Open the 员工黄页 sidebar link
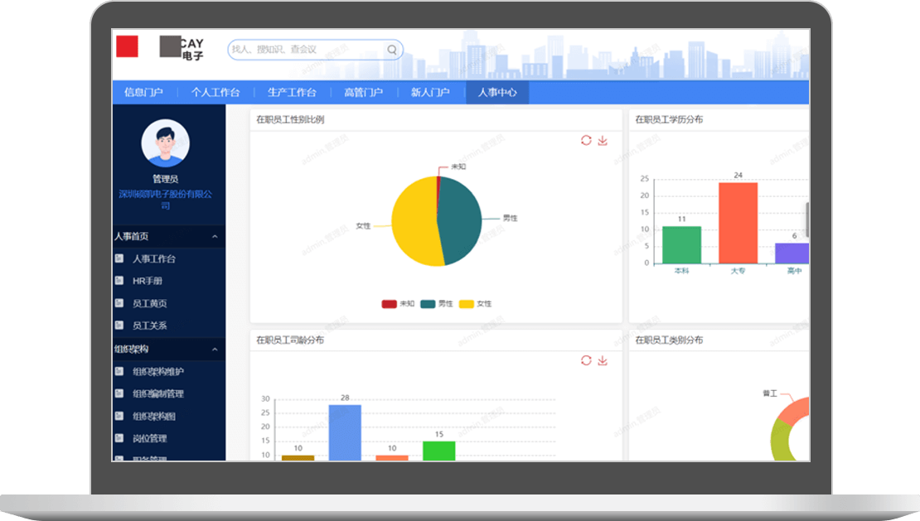Viewport: 920px width, 521px height. 150,304
